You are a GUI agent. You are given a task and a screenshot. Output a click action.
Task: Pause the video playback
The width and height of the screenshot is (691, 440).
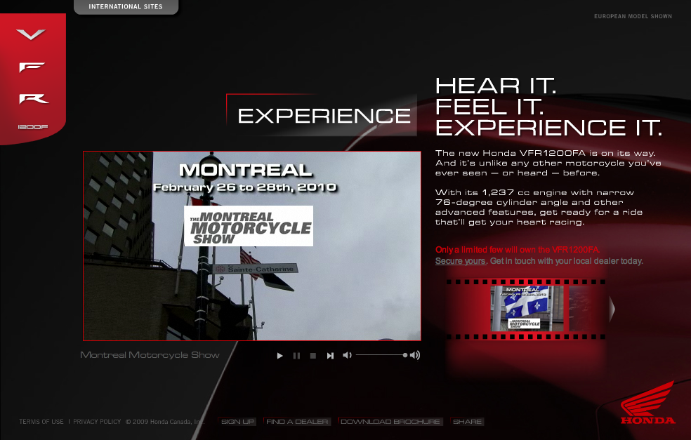296,356
